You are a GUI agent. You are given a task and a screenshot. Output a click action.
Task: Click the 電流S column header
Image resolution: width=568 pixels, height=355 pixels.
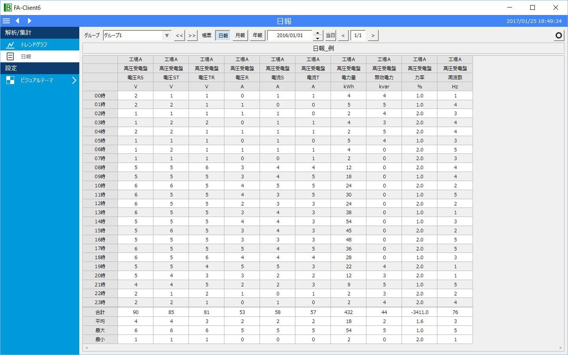click(278, 78)
